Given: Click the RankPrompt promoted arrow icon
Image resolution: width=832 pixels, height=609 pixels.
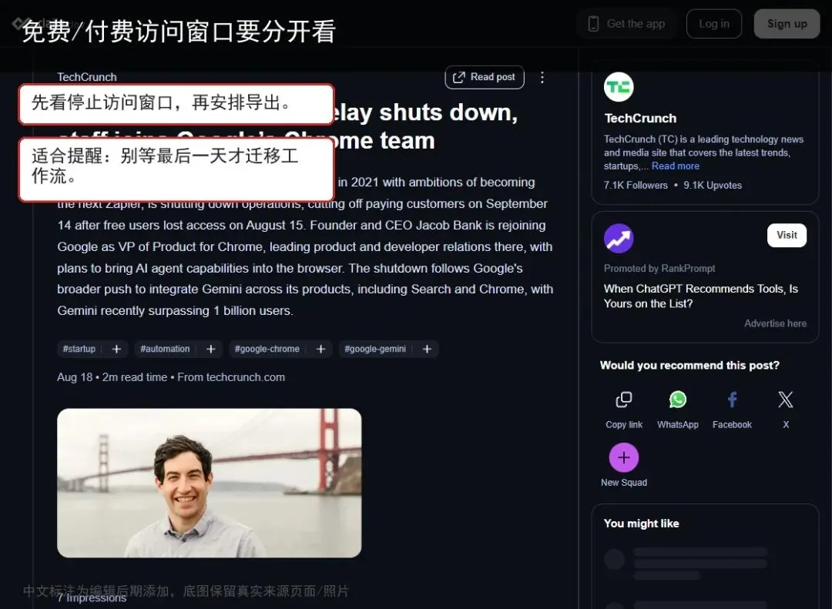Looking at the screenshot, I should tap(619, 239).
